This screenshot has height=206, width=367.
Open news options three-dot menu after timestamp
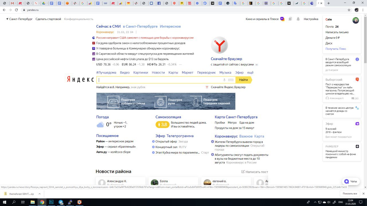(136, 32)
